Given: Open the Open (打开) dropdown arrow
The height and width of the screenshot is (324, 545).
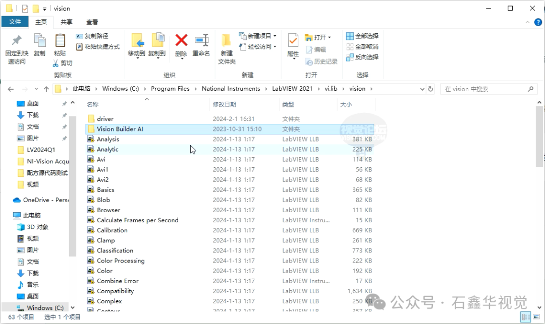Looking at the screenshot, I should pyautogui.click(x=329, y=37).
